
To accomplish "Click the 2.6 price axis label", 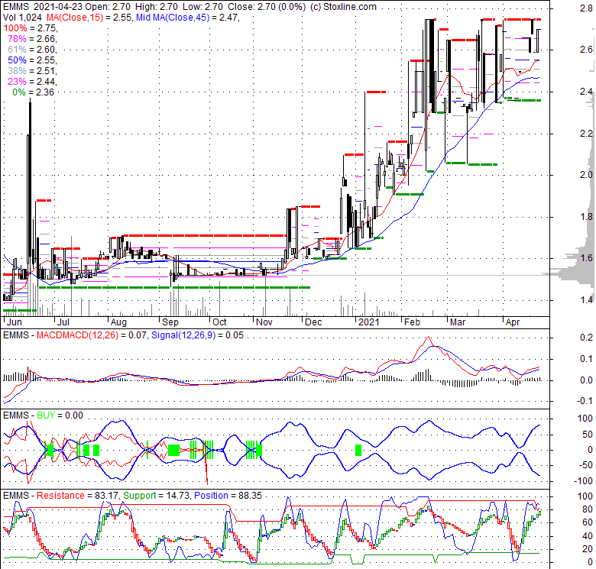I will [586, 50].
